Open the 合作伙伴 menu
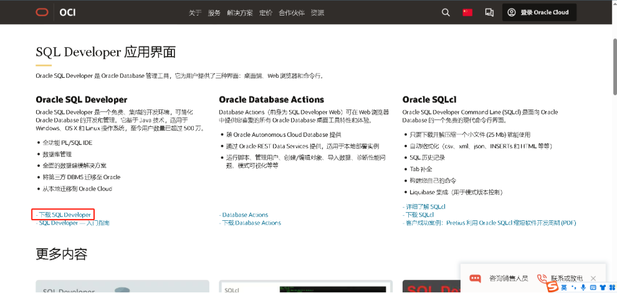Viewport: 617px width, 293px height. pos(292,12)
